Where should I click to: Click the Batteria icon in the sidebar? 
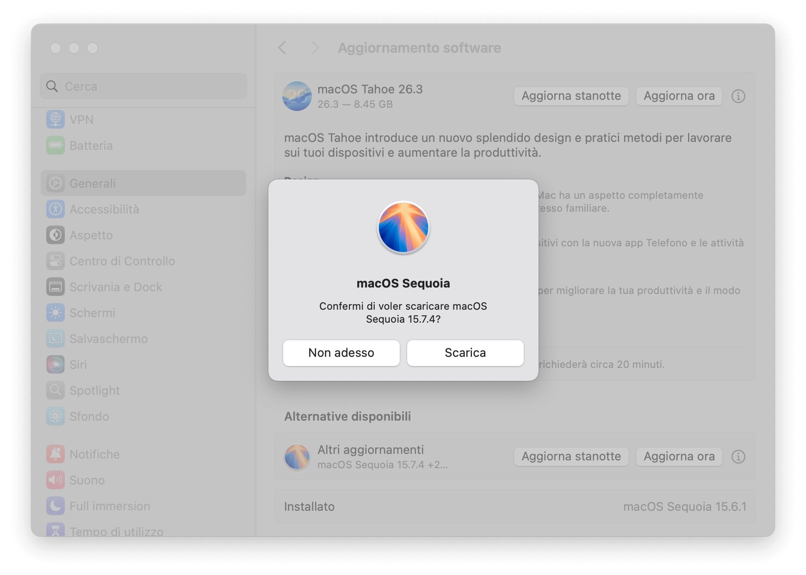pyautogui.click(x=56, y=145)
